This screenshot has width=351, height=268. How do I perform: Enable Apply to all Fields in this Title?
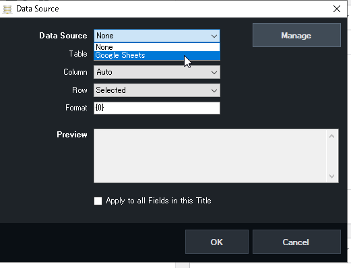coord(98,201)
